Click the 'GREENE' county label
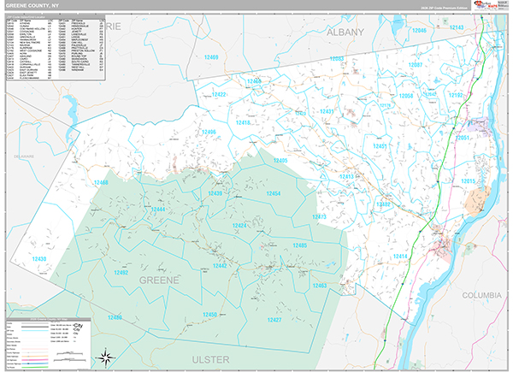 [x=159, y=280]
